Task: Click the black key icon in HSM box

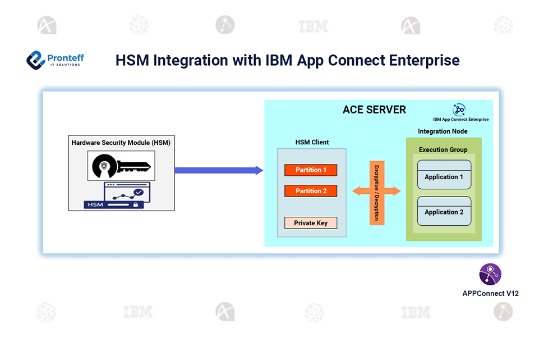Action: click(121, 166)
